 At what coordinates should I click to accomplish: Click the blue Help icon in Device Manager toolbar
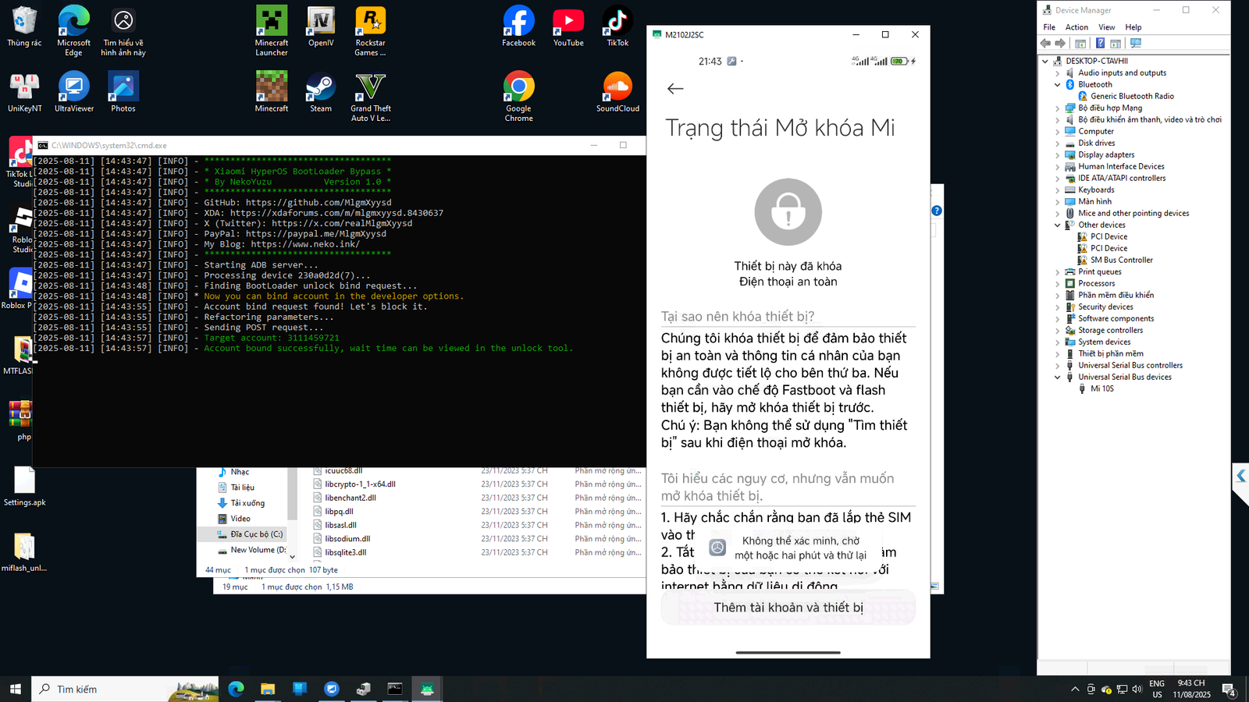click(1100, 44)
